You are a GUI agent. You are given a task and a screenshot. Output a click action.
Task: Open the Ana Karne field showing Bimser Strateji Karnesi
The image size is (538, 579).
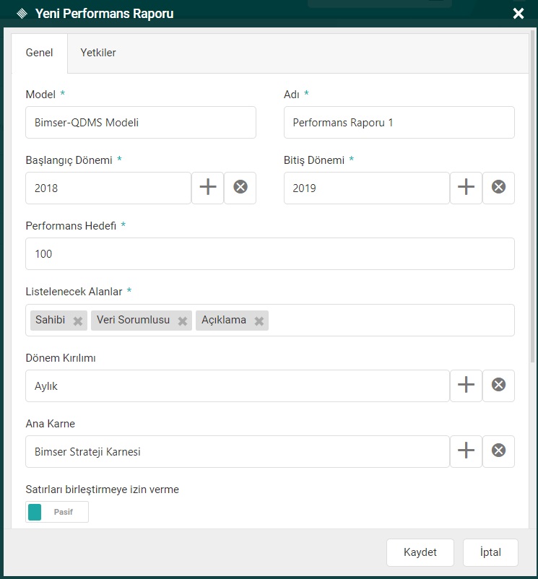[237, 451]
